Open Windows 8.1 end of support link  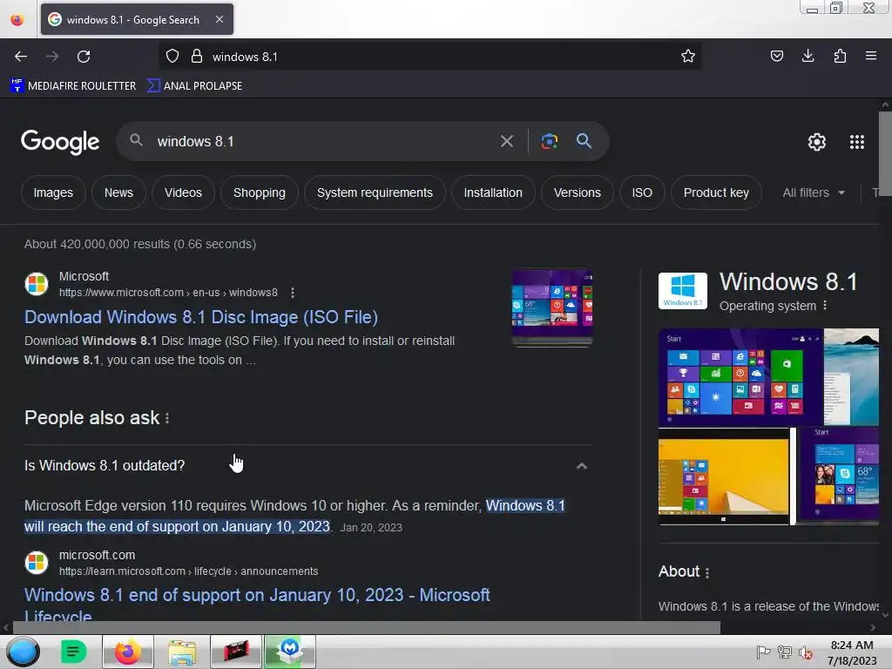point(257,605)
